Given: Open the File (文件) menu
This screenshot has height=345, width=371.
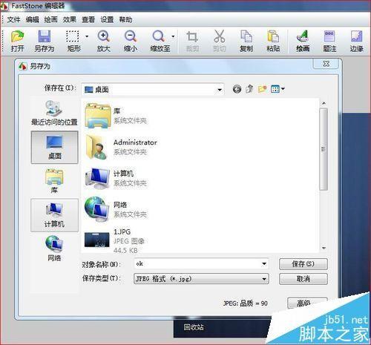Looking at the screenshot, I should point(13,19).
